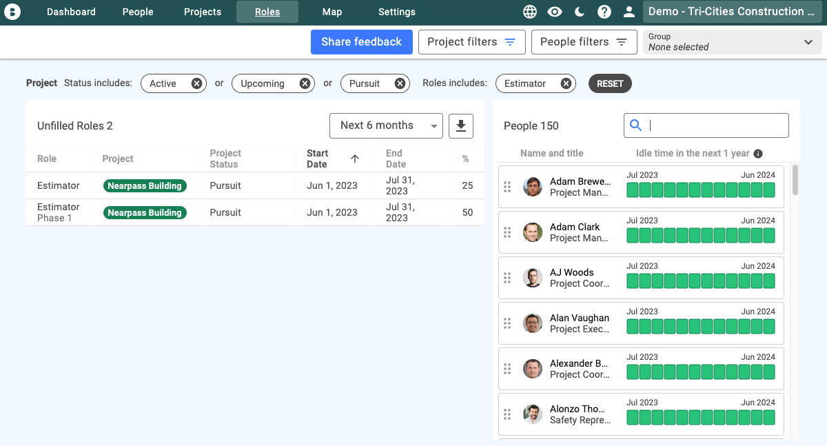This screenshot has height=446, width=827.
Task: Grab the drag handle for Alexander B.
Action: [507, 369]
